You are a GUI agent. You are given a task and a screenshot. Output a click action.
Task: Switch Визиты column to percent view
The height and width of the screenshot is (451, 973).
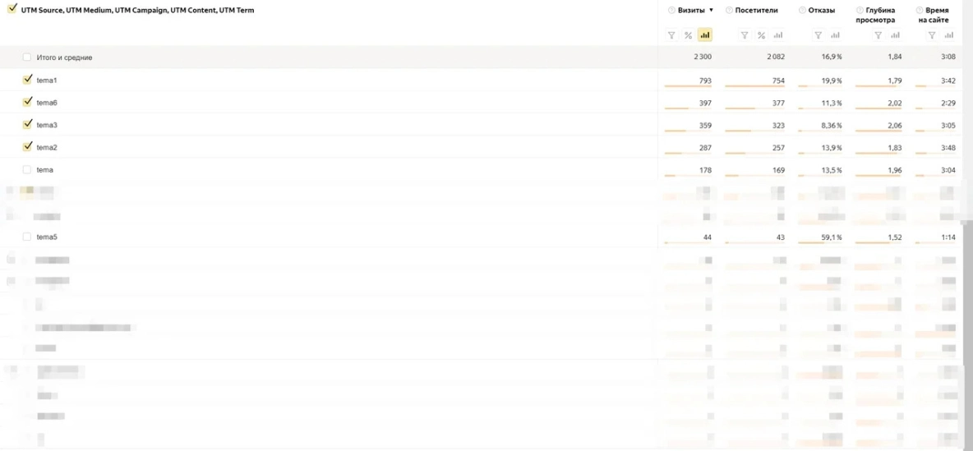[688, 35]
